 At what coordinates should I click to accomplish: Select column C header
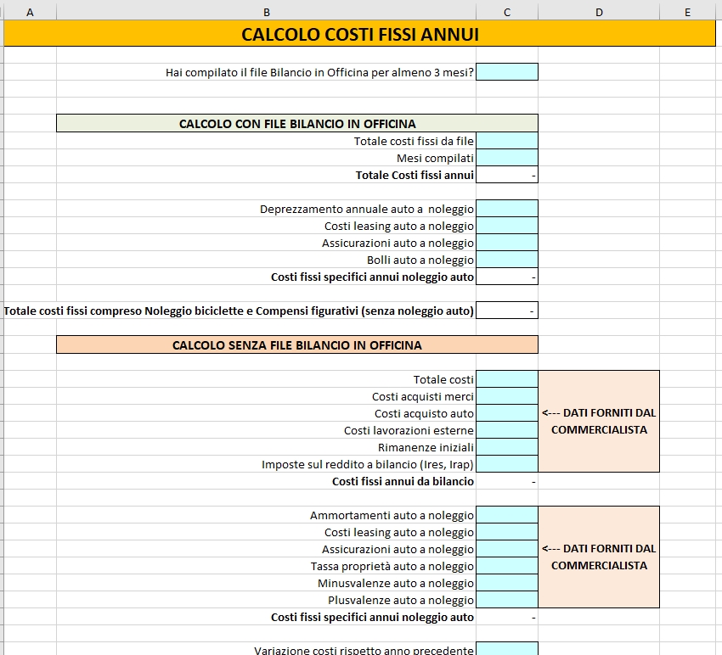point(507,13)
